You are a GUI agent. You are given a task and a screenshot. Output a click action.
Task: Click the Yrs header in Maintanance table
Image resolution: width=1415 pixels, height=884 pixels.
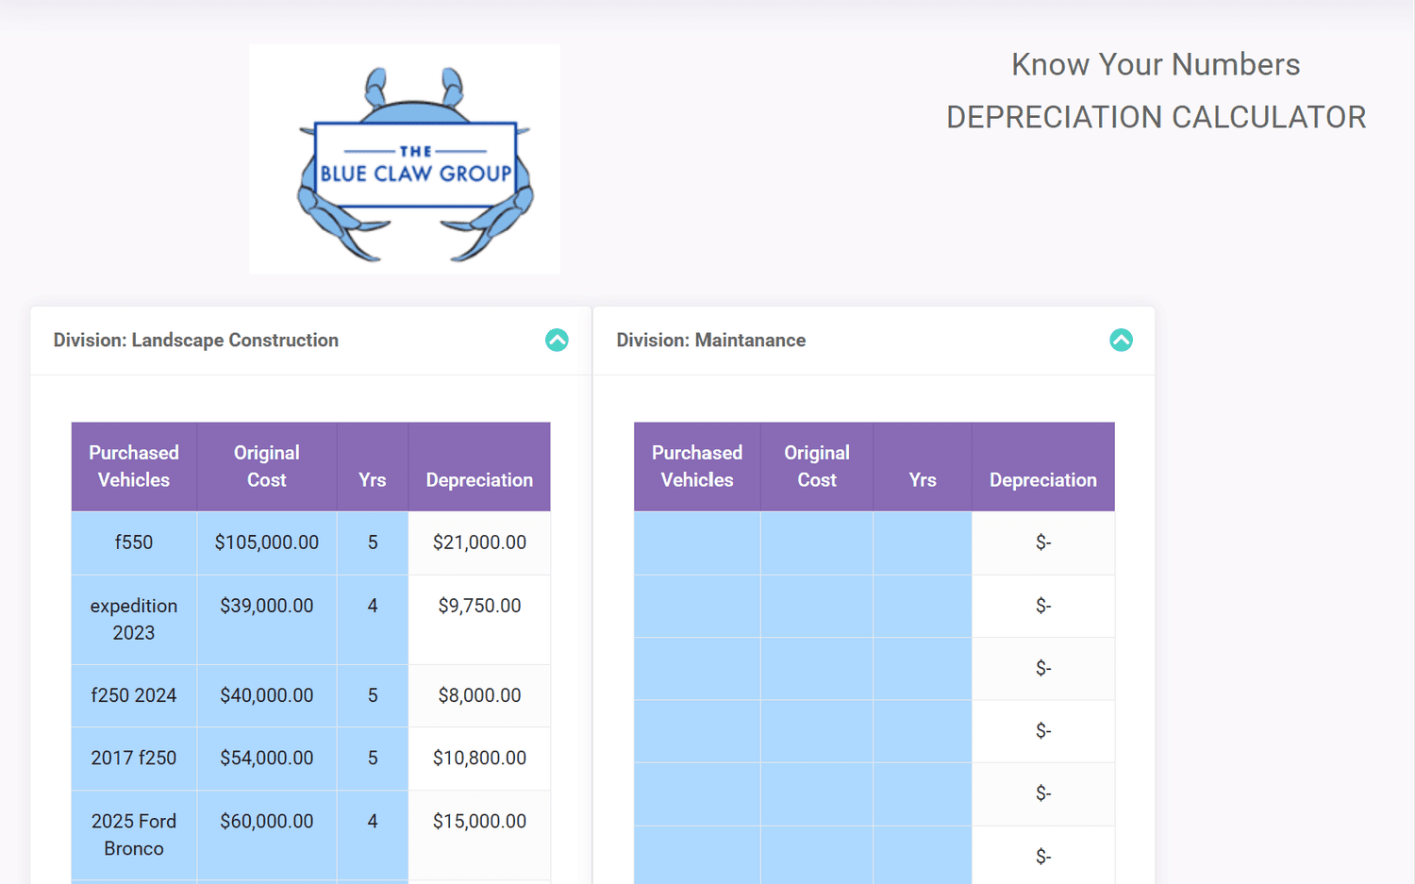(x=923, y=466)
